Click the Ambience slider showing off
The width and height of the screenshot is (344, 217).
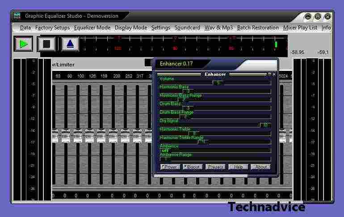pyautogui.click(x=165, y=151)
